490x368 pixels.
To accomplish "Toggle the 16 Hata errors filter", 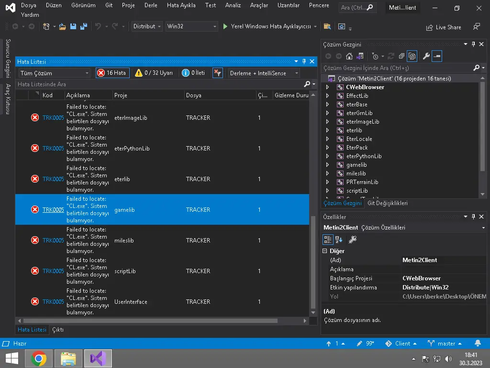I will pos(112,73).
